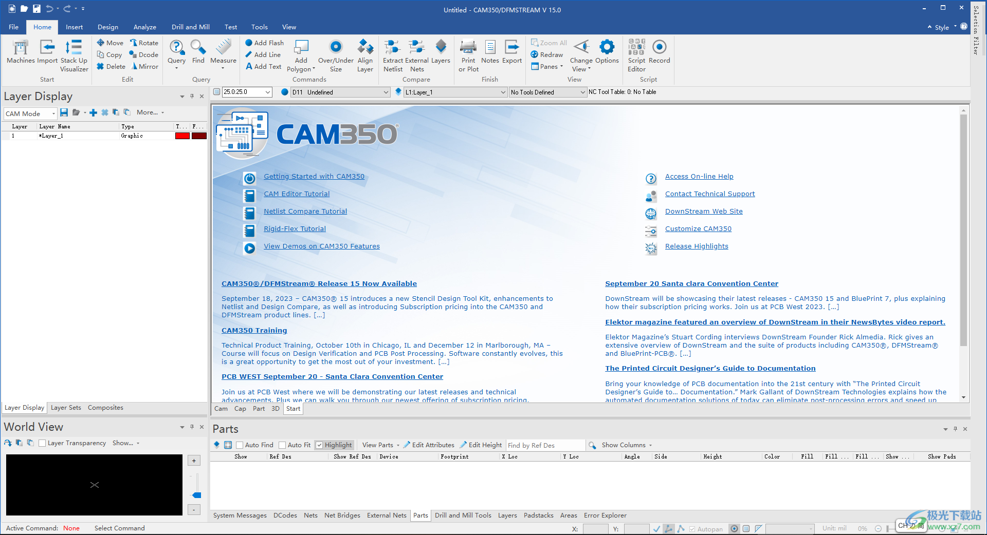The height and width of the screenshot is (535, 987).
Task: Save layer display settings icon
Action: [x=64, y=112]
